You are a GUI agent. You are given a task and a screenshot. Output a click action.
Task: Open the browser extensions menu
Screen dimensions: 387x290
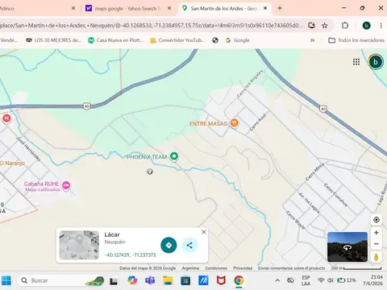pos(345,26)
